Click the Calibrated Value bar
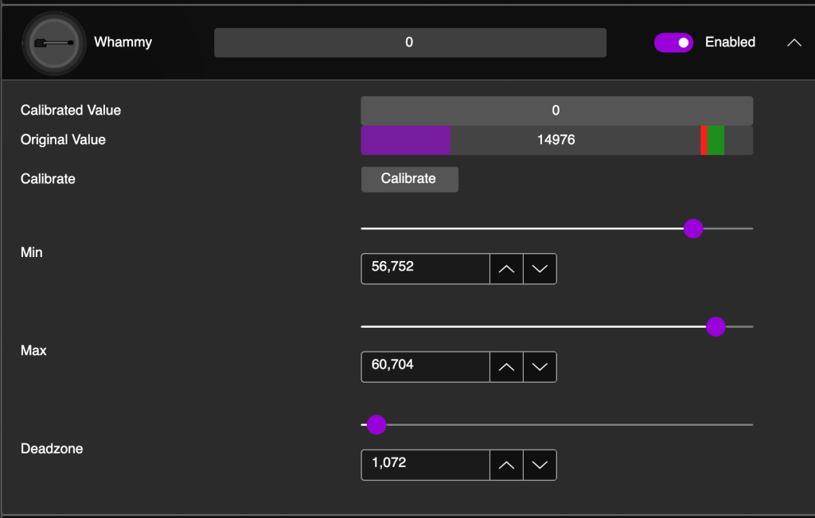The image size is (815, 518). click(556, 111)
